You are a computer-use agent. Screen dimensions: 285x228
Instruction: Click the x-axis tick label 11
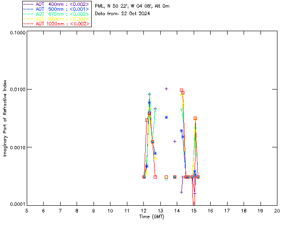(x=127, y=211)
